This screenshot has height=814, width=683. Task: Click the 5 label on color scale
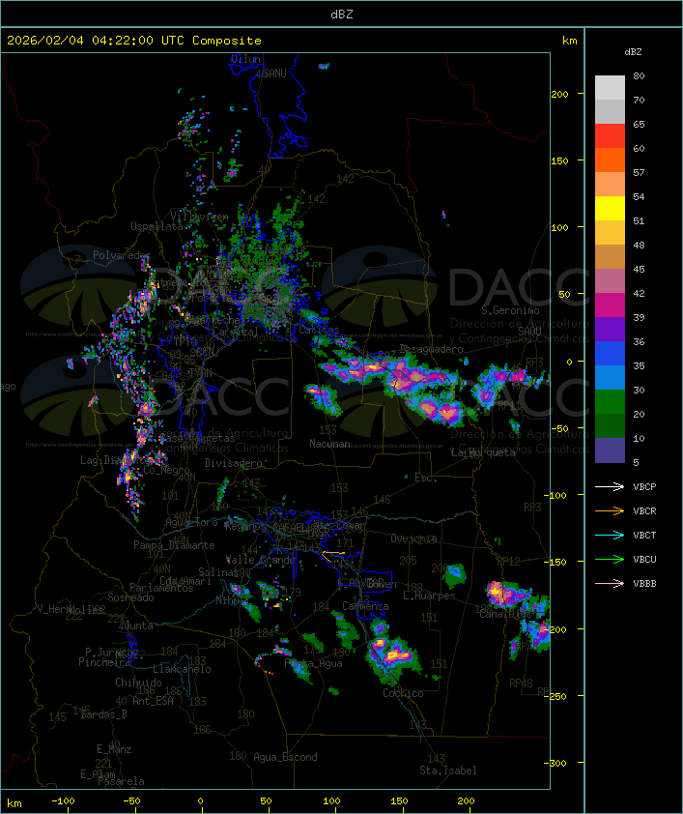coord(636,462)
